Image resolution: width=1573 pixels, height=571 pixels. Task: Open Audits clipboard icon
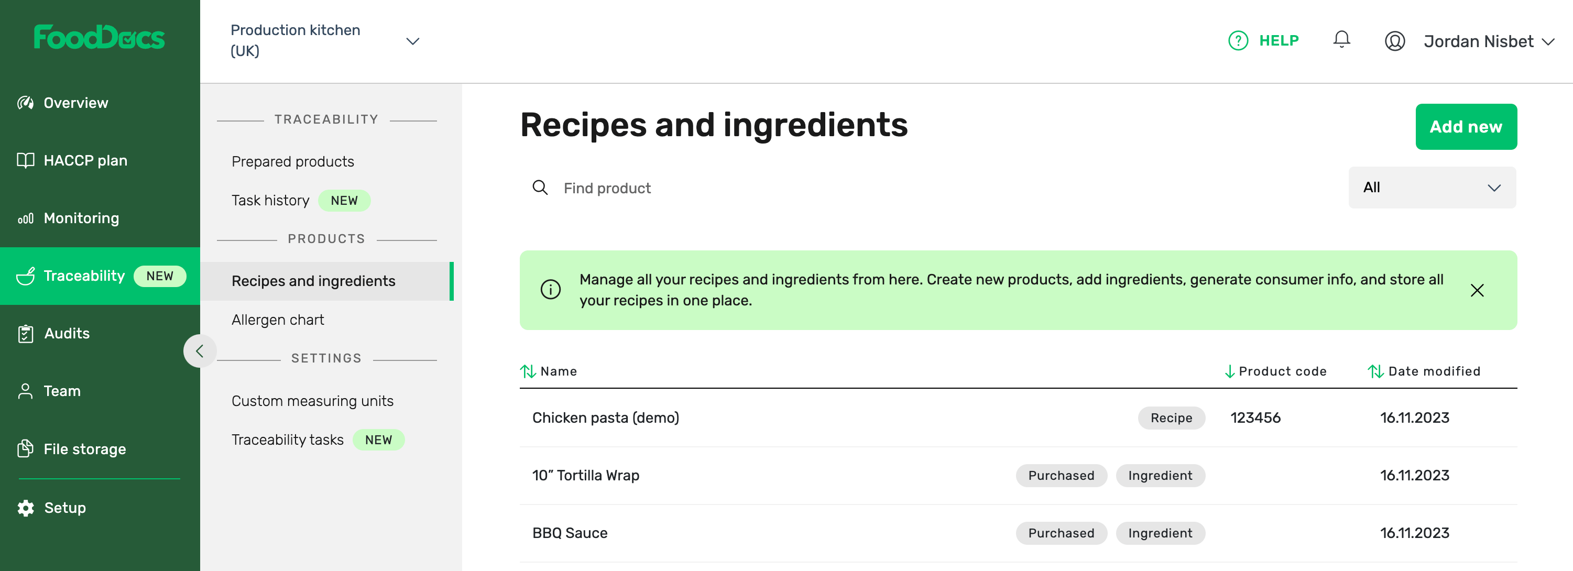tap(25, 334)
